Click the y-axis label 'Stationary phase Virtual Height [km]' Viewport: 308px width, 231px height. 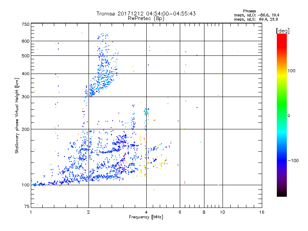(x=17, y=115)
